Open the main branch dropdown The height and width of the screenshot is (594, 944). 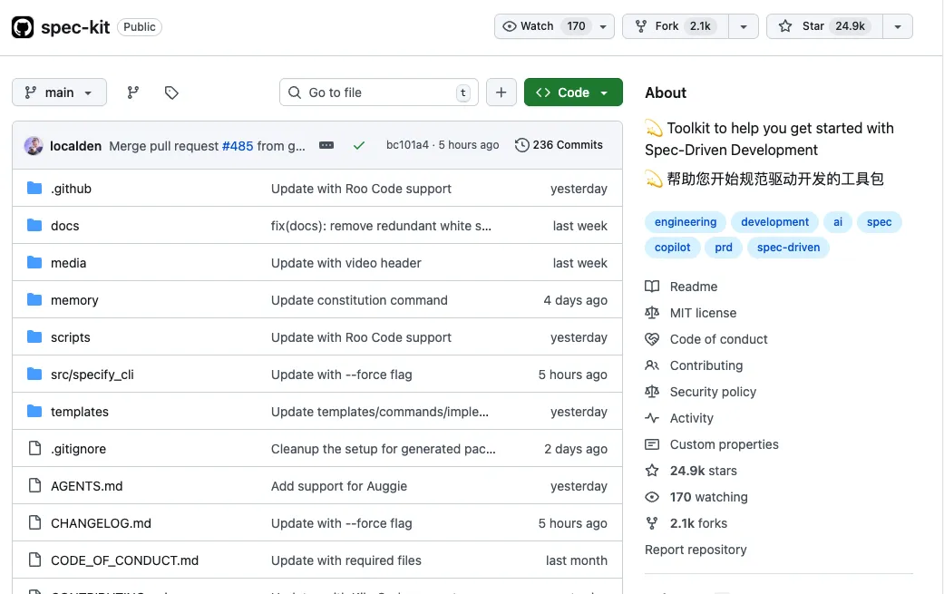click(x=59, y=93)
